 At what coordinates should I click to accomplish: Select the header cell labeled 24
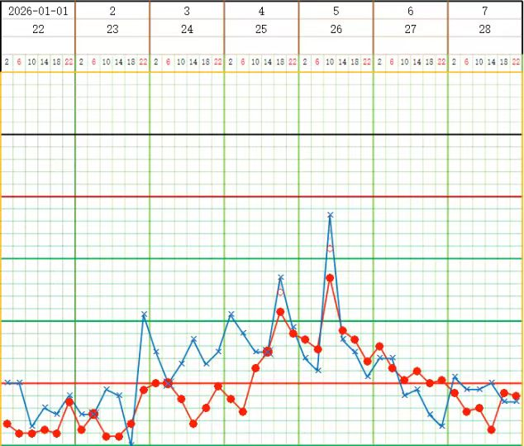click(187, 29)
